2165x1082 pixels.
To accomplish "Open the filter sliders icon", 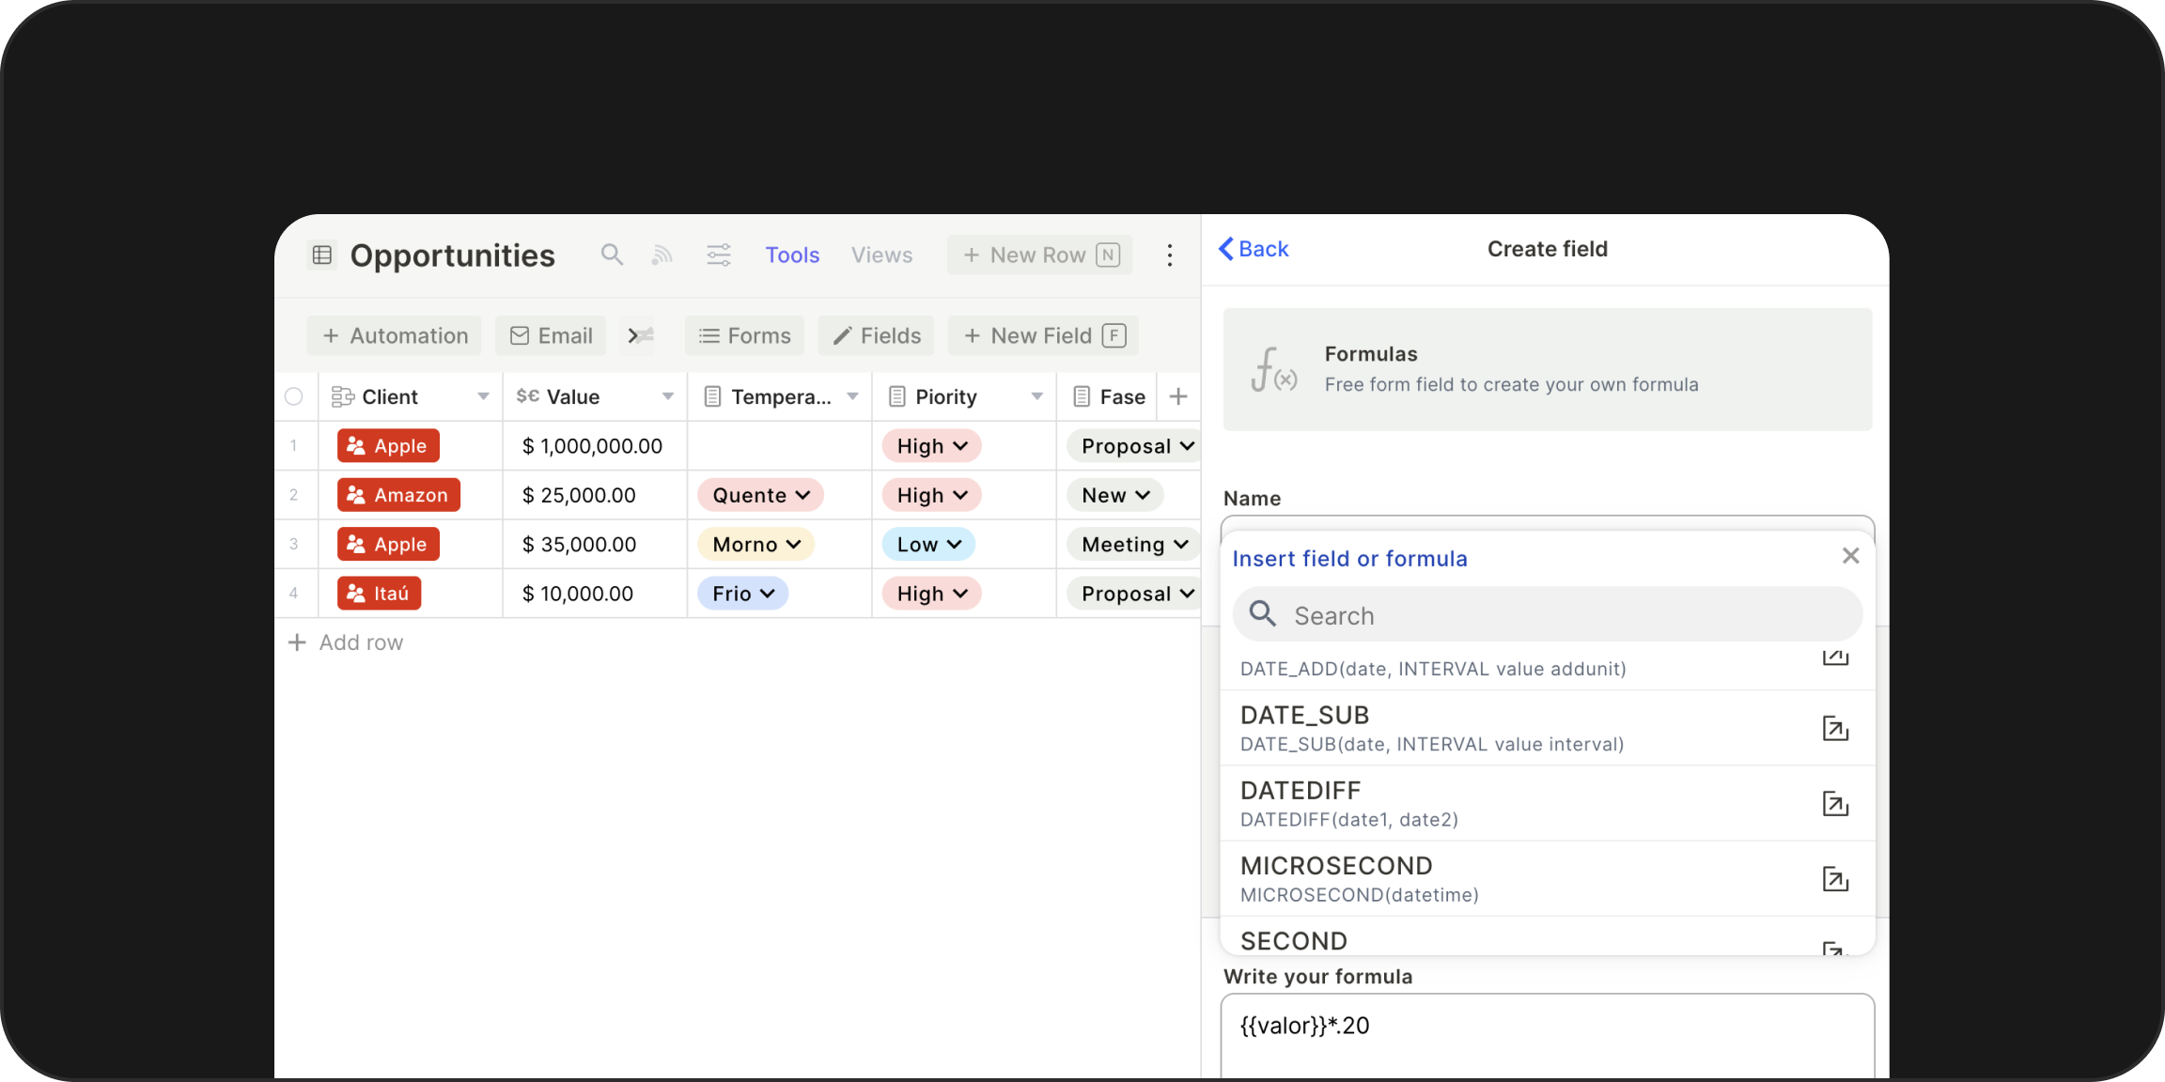I will point(719,255).
